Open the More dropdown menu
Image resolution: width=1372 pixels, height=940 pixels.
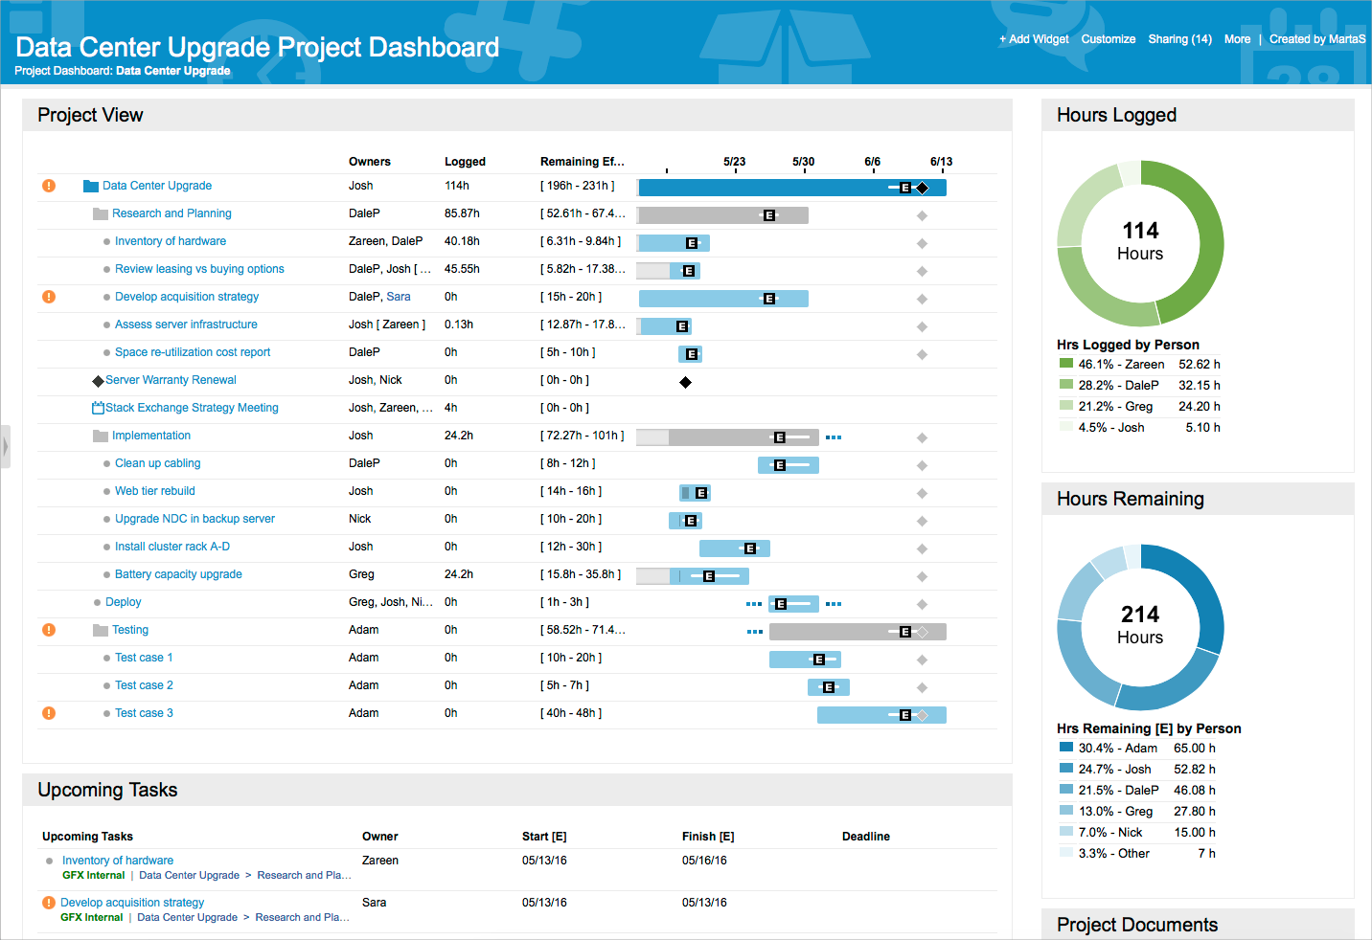[x=1237, y=39]
